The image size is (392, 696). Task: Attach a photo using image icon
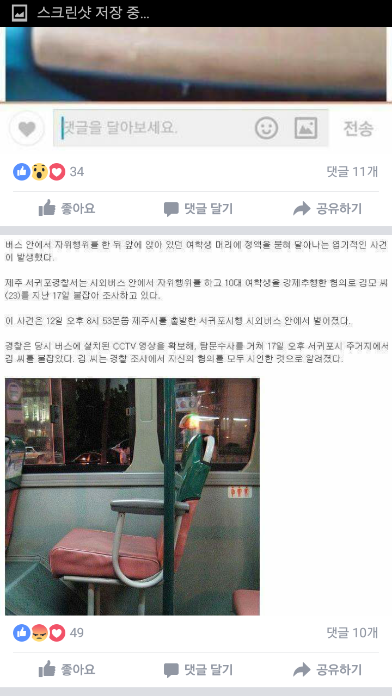[305, 128]
